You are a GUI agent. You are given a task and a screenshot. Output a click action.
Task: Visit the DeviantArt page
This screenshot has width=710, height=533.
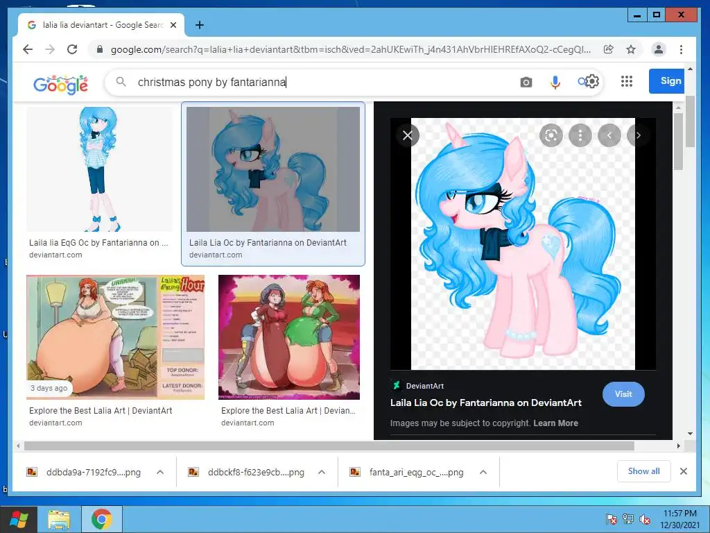click(623, 394)
